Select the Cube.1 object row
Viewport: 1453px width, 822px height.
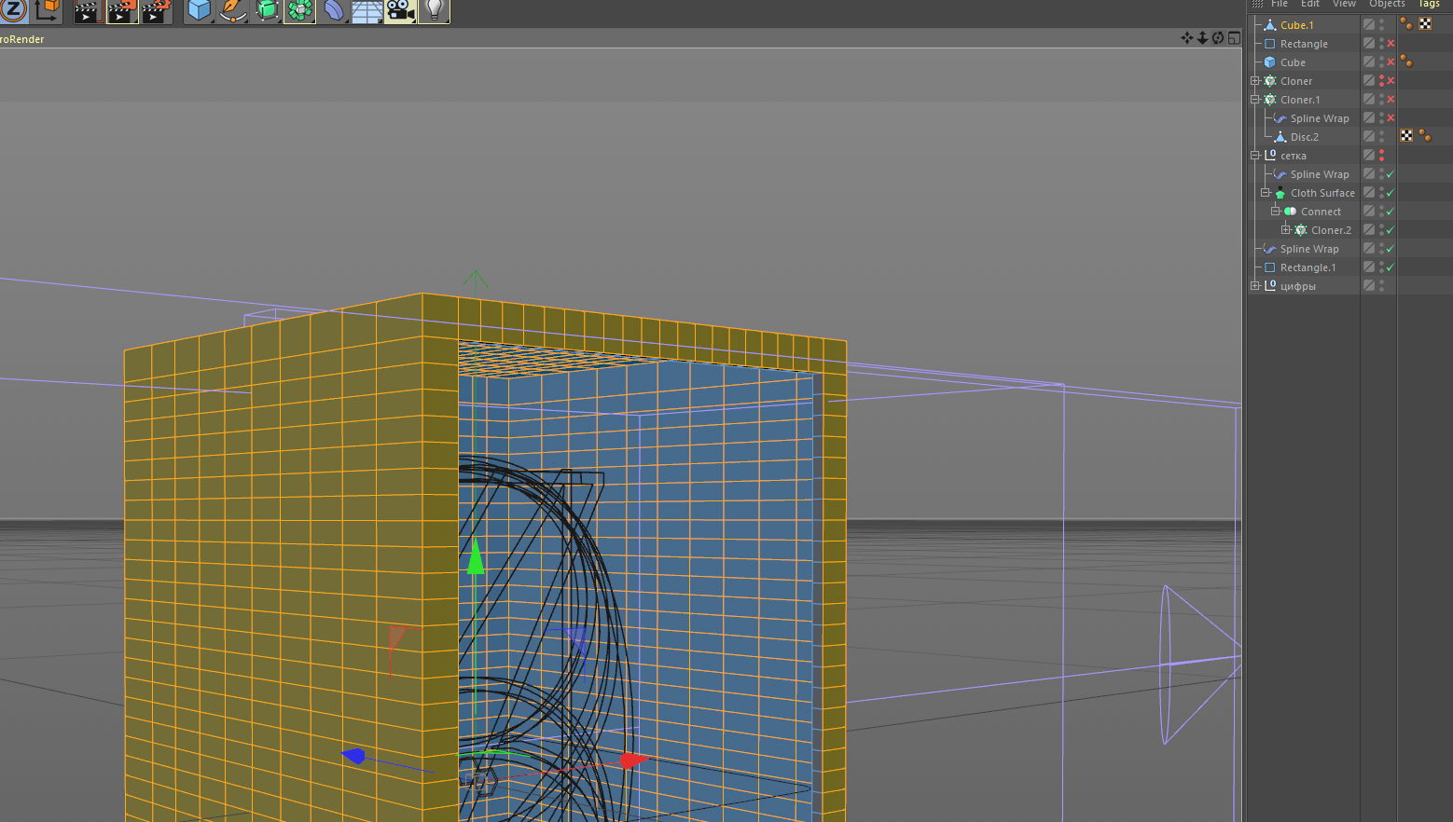coord(1296,25)
